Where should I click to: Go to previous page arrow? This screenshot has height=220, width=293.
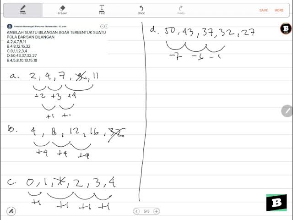click(x=136, y=211)
